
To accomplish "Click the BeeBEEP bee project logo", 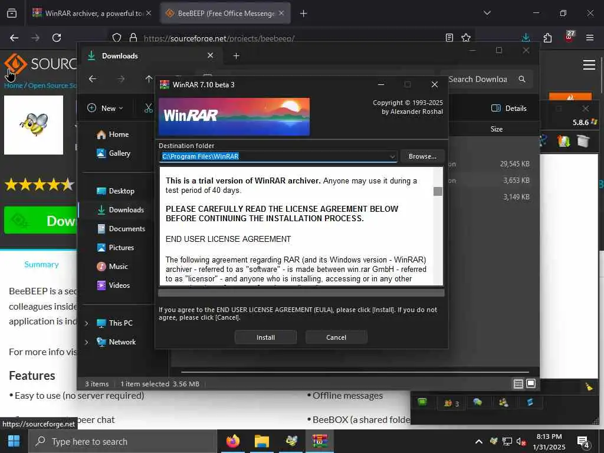I will point(34,125).
